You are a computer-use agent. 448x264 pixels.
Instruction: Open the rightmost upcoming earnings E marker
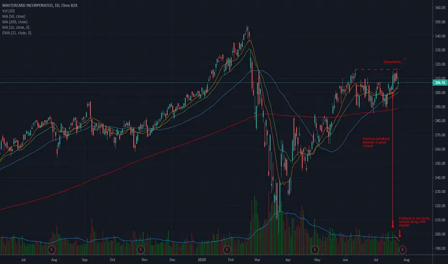pos(402,250)
